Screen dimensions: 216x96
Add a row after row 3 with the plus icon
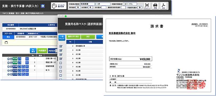[x=27, y=67]
